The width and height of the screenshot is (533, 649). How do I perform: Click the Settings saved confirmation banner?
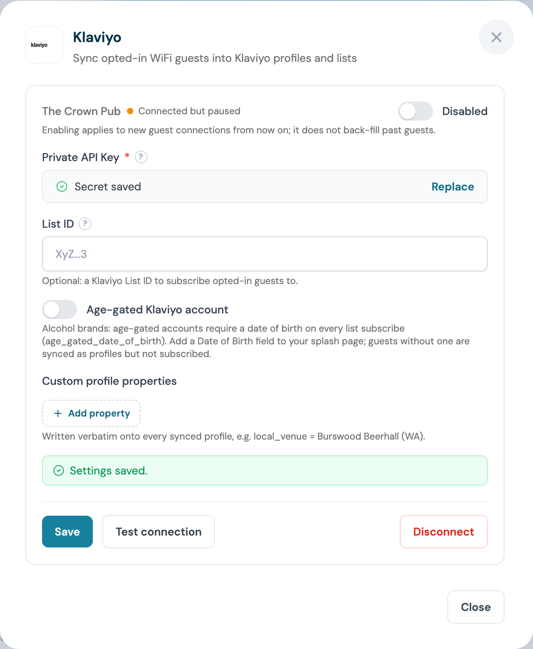[265, 470]
